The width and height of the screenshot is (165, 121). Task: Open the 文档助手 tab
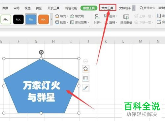(x=125, y=8)
